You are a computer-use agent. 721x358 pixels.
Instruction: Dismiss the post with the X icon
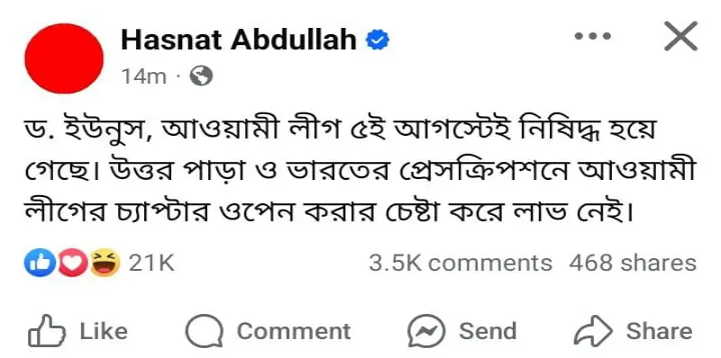[x=680, y=36]
